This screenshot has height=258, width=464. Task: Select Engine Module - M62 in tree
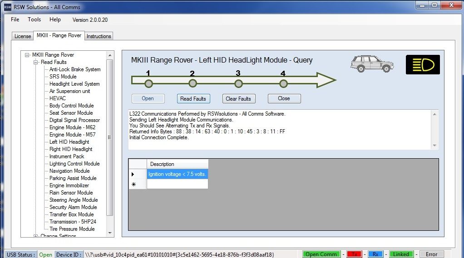click(73, 127)
